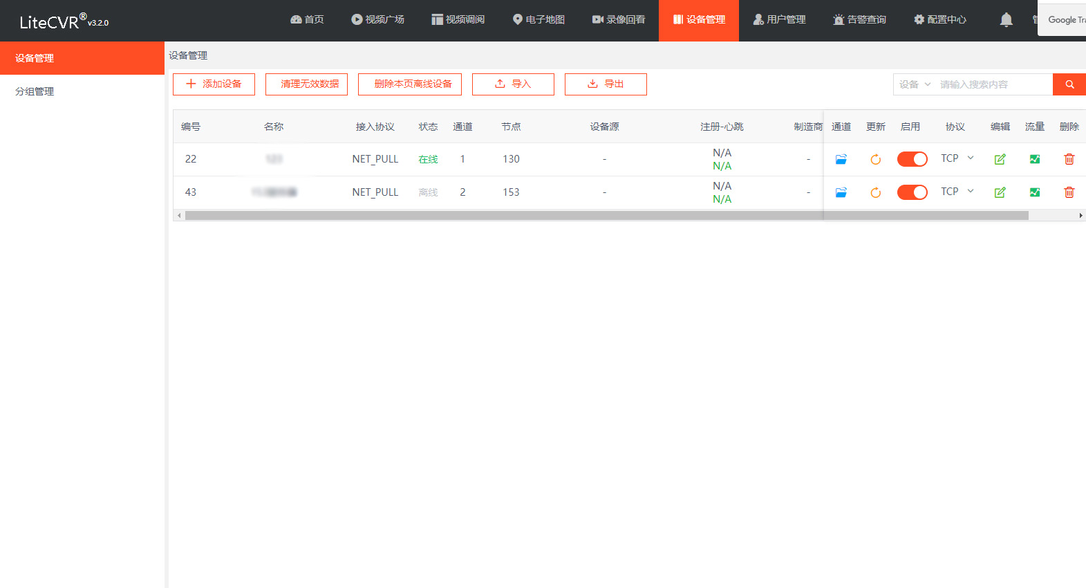This screenshot has height=588, width=1086.
Task: Open TCP protocol dropdown for device 43
Action: pyautogui.click(x=957, y=192)
